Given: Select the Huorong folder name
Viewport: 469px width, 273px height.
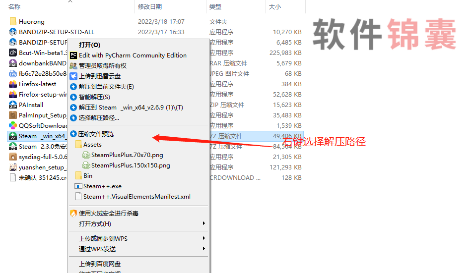Looking at the screenshot, I should pyautogui.click(x=32, y=21).
